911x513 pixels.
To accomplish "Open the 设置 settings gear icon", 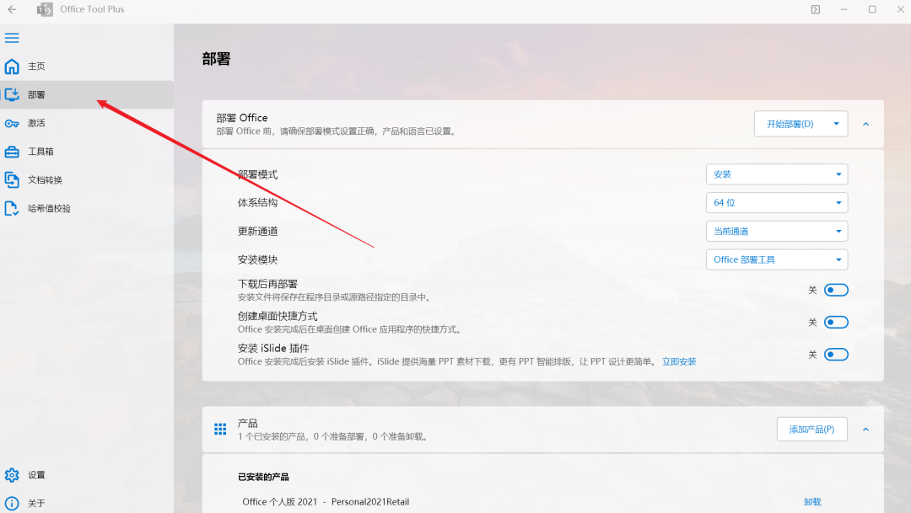I will (12, 474).
